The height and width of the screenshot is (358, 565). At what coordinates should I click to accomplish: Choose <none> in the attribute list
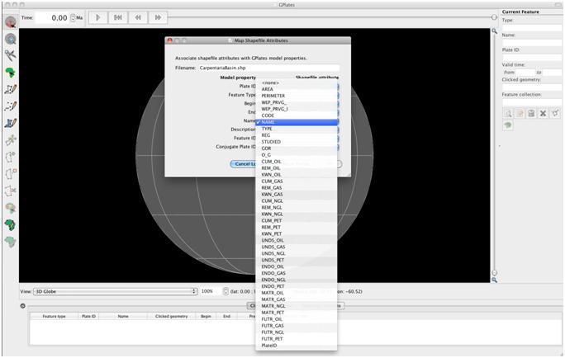pos(297,82)
